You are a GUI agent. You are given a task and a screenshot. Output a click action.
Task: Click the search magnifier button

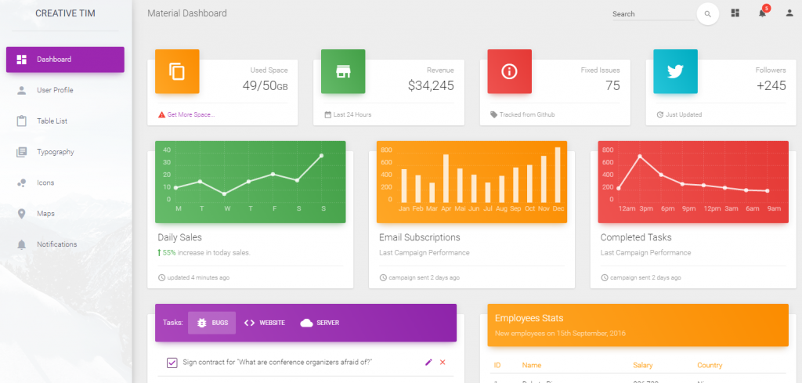click(x=707, y=14)
